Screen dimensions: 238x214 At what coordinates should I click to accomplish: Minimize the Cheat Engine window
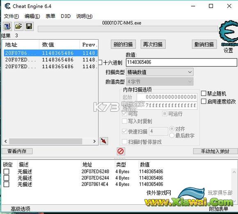point(193,6)
